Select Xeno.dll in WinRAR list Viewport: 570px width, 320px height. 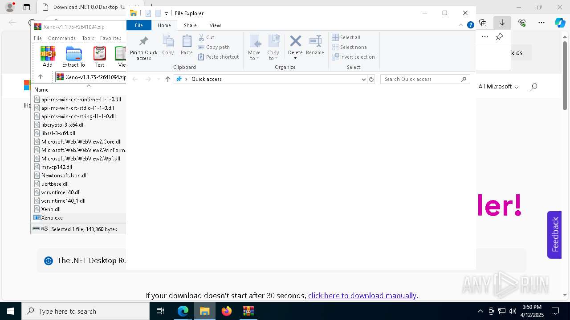51,209
